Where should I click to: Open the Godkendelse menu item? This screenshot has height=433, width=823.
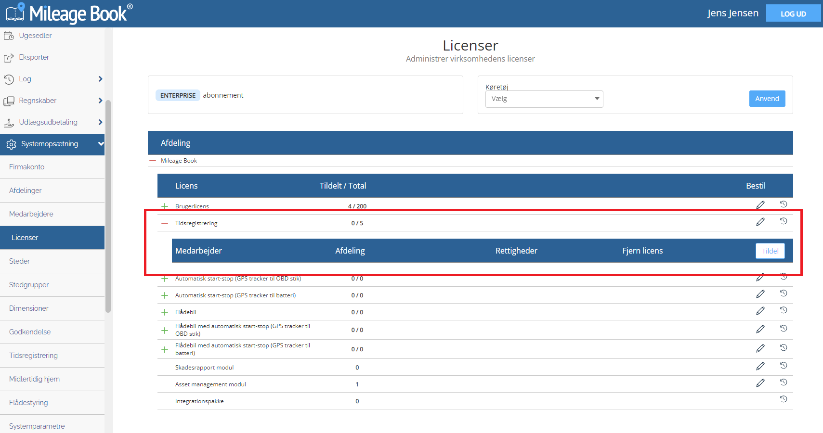[52, 332]
